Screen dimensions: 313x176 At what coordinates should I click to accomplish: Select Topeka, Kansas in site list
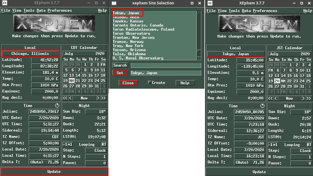coord(128,21)
